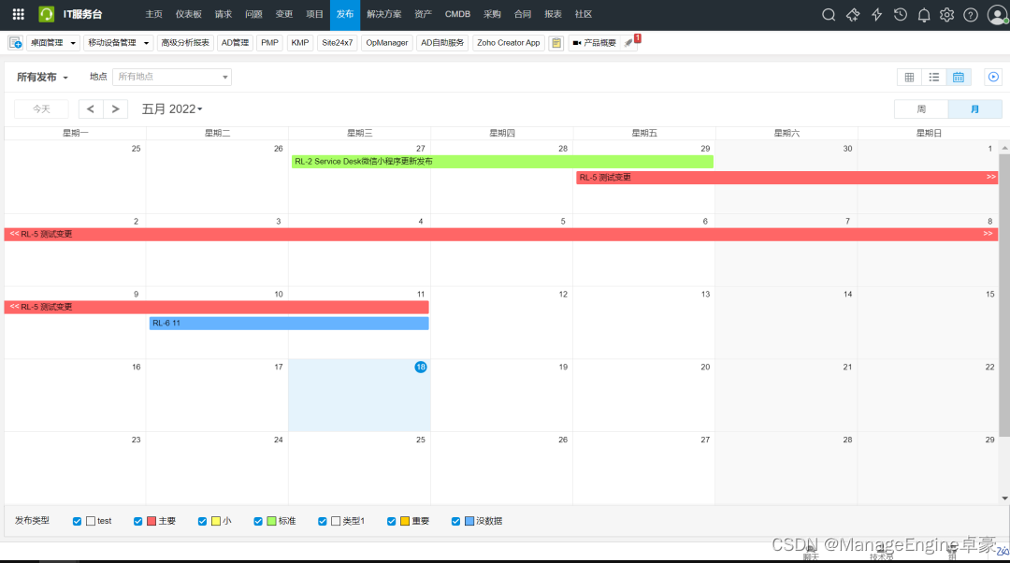1010x563 pixels.
Task: Toggle the 类型1 release type checkbox
Action: tap(322, 521)
